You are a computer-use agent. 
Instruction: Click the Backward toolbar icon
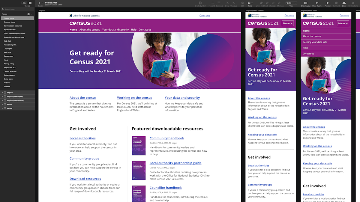pos(219,4)
